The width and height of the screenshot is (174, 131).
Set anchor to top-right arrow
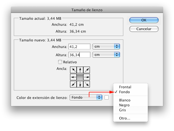pyautogui.click(x=87, y=70)
